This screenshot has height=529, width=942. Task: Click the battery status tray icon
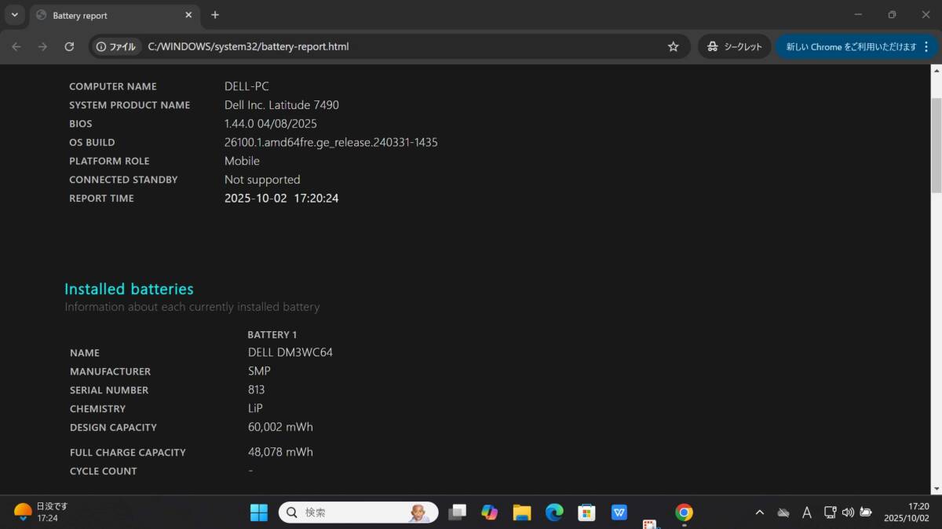tap(866, 513)
